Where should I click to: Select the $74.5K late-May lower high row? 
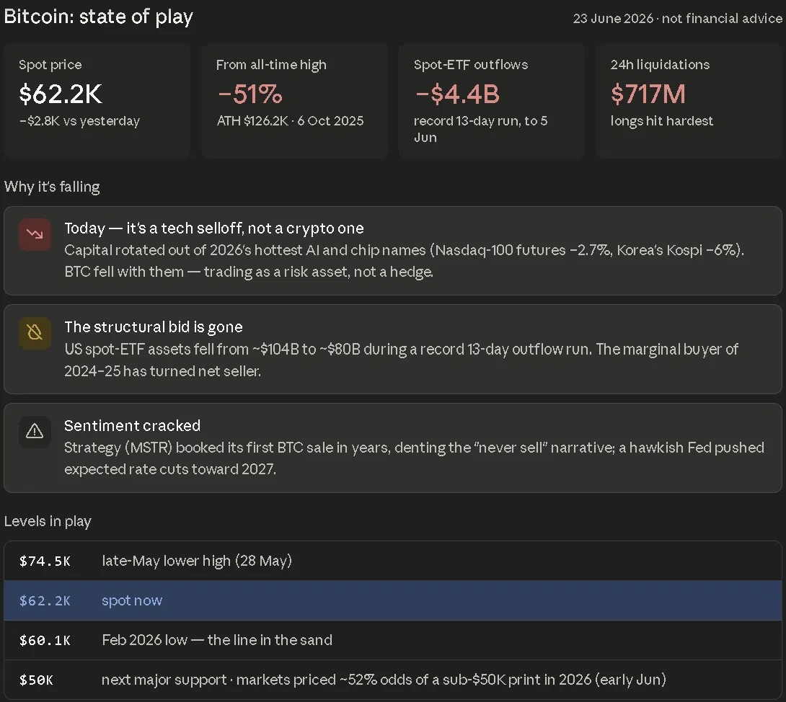click(393, 561)
